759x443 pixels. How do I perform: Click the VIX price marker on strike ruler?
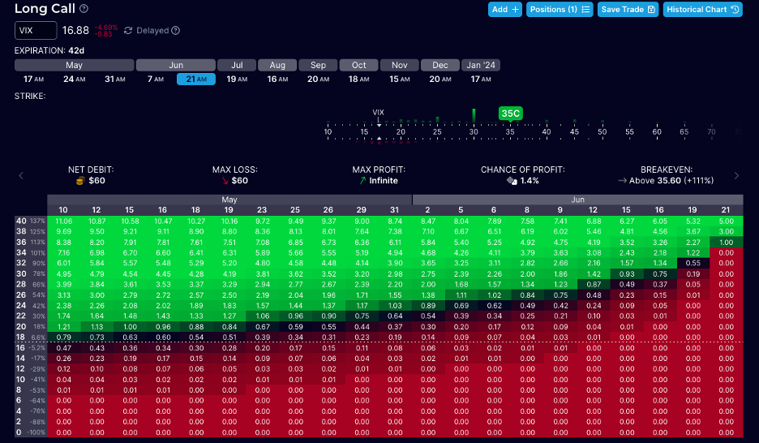pyautogui.click(x=378, y=112)
